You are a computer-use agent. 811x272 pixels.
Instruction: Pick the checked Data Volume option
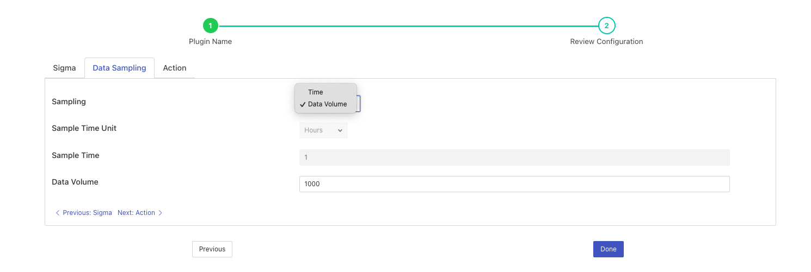tap(327, 104)
